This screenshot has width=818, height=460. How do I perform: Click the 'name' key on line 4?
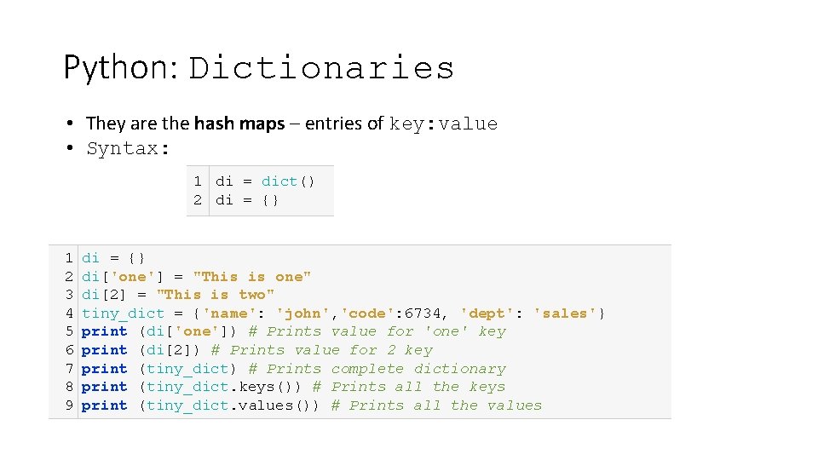pyautogui.click(x=229, y=313)
